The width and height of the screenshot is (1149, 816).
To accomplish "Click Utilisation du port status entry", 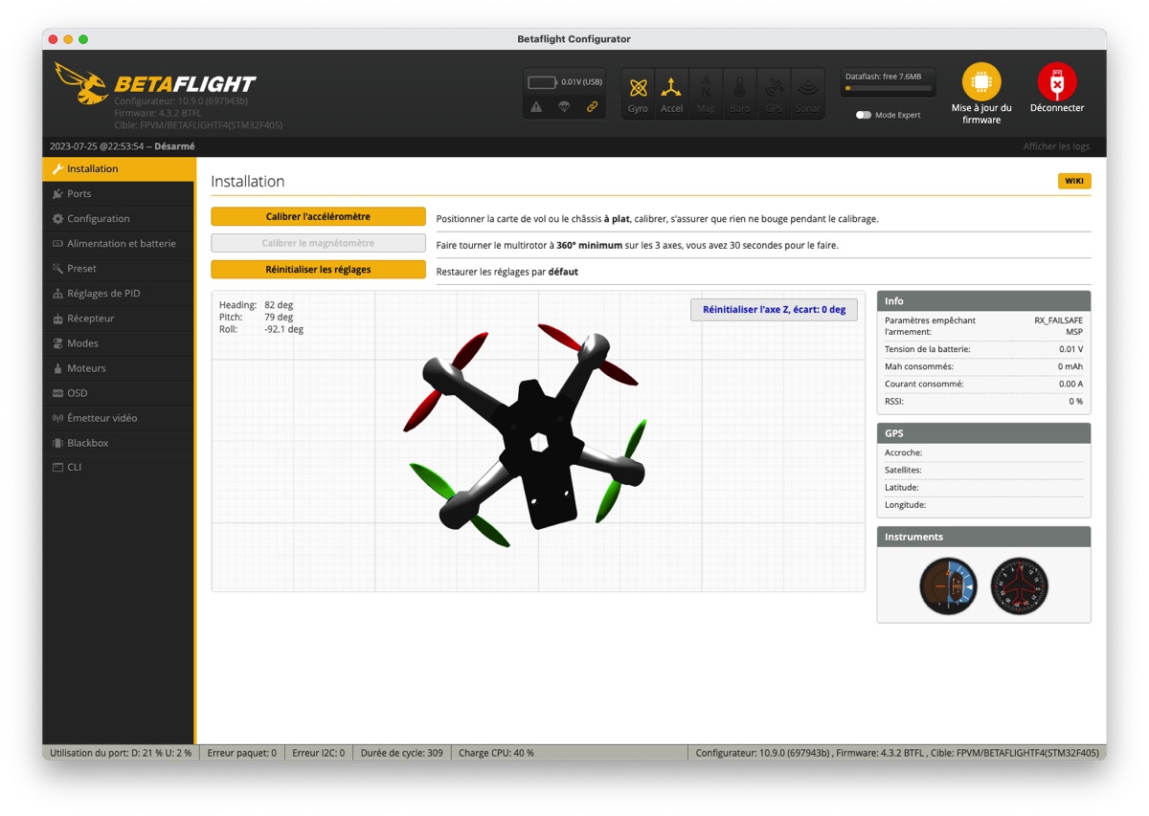I will [121, 753].
